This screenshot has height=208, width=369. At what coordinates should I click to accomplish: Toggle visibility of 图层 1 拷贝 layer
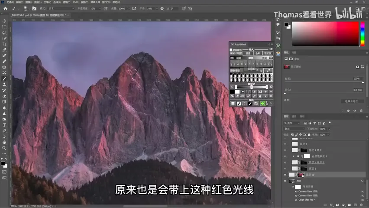click(285, 150)
